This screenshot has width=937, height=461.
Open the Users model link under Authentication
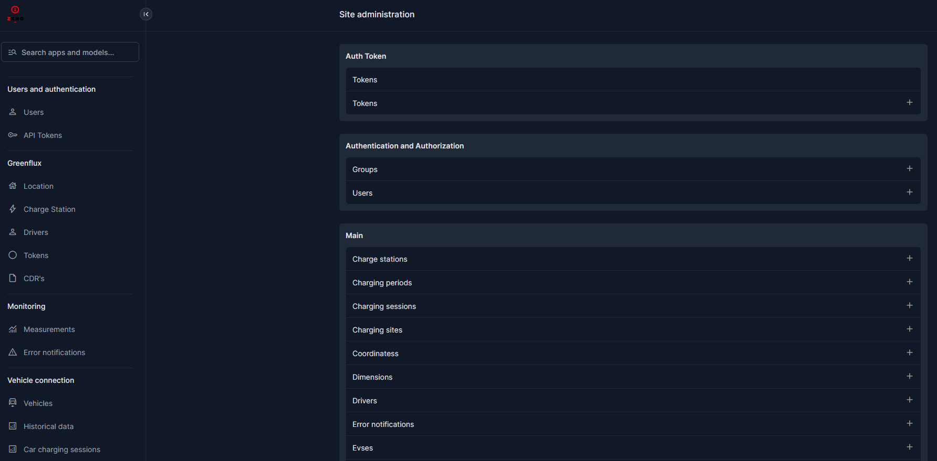click(362, 193)
